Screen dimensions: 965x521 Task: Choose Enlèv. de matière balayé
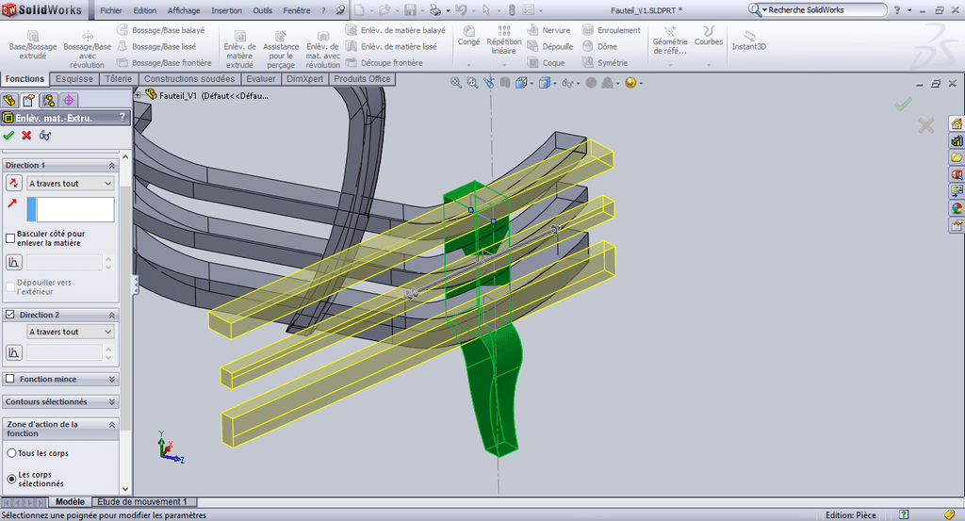(x=396, y=30)
